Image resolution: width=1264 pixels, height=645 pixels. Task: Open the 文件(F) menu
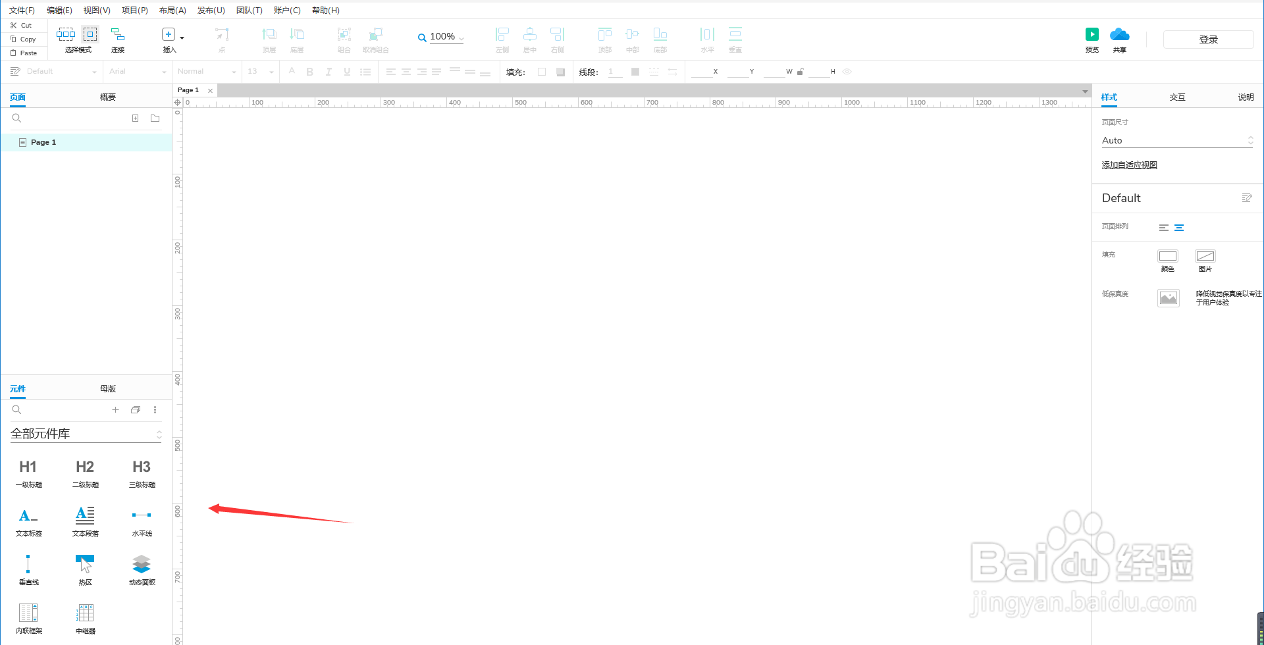tap(22, 10)
